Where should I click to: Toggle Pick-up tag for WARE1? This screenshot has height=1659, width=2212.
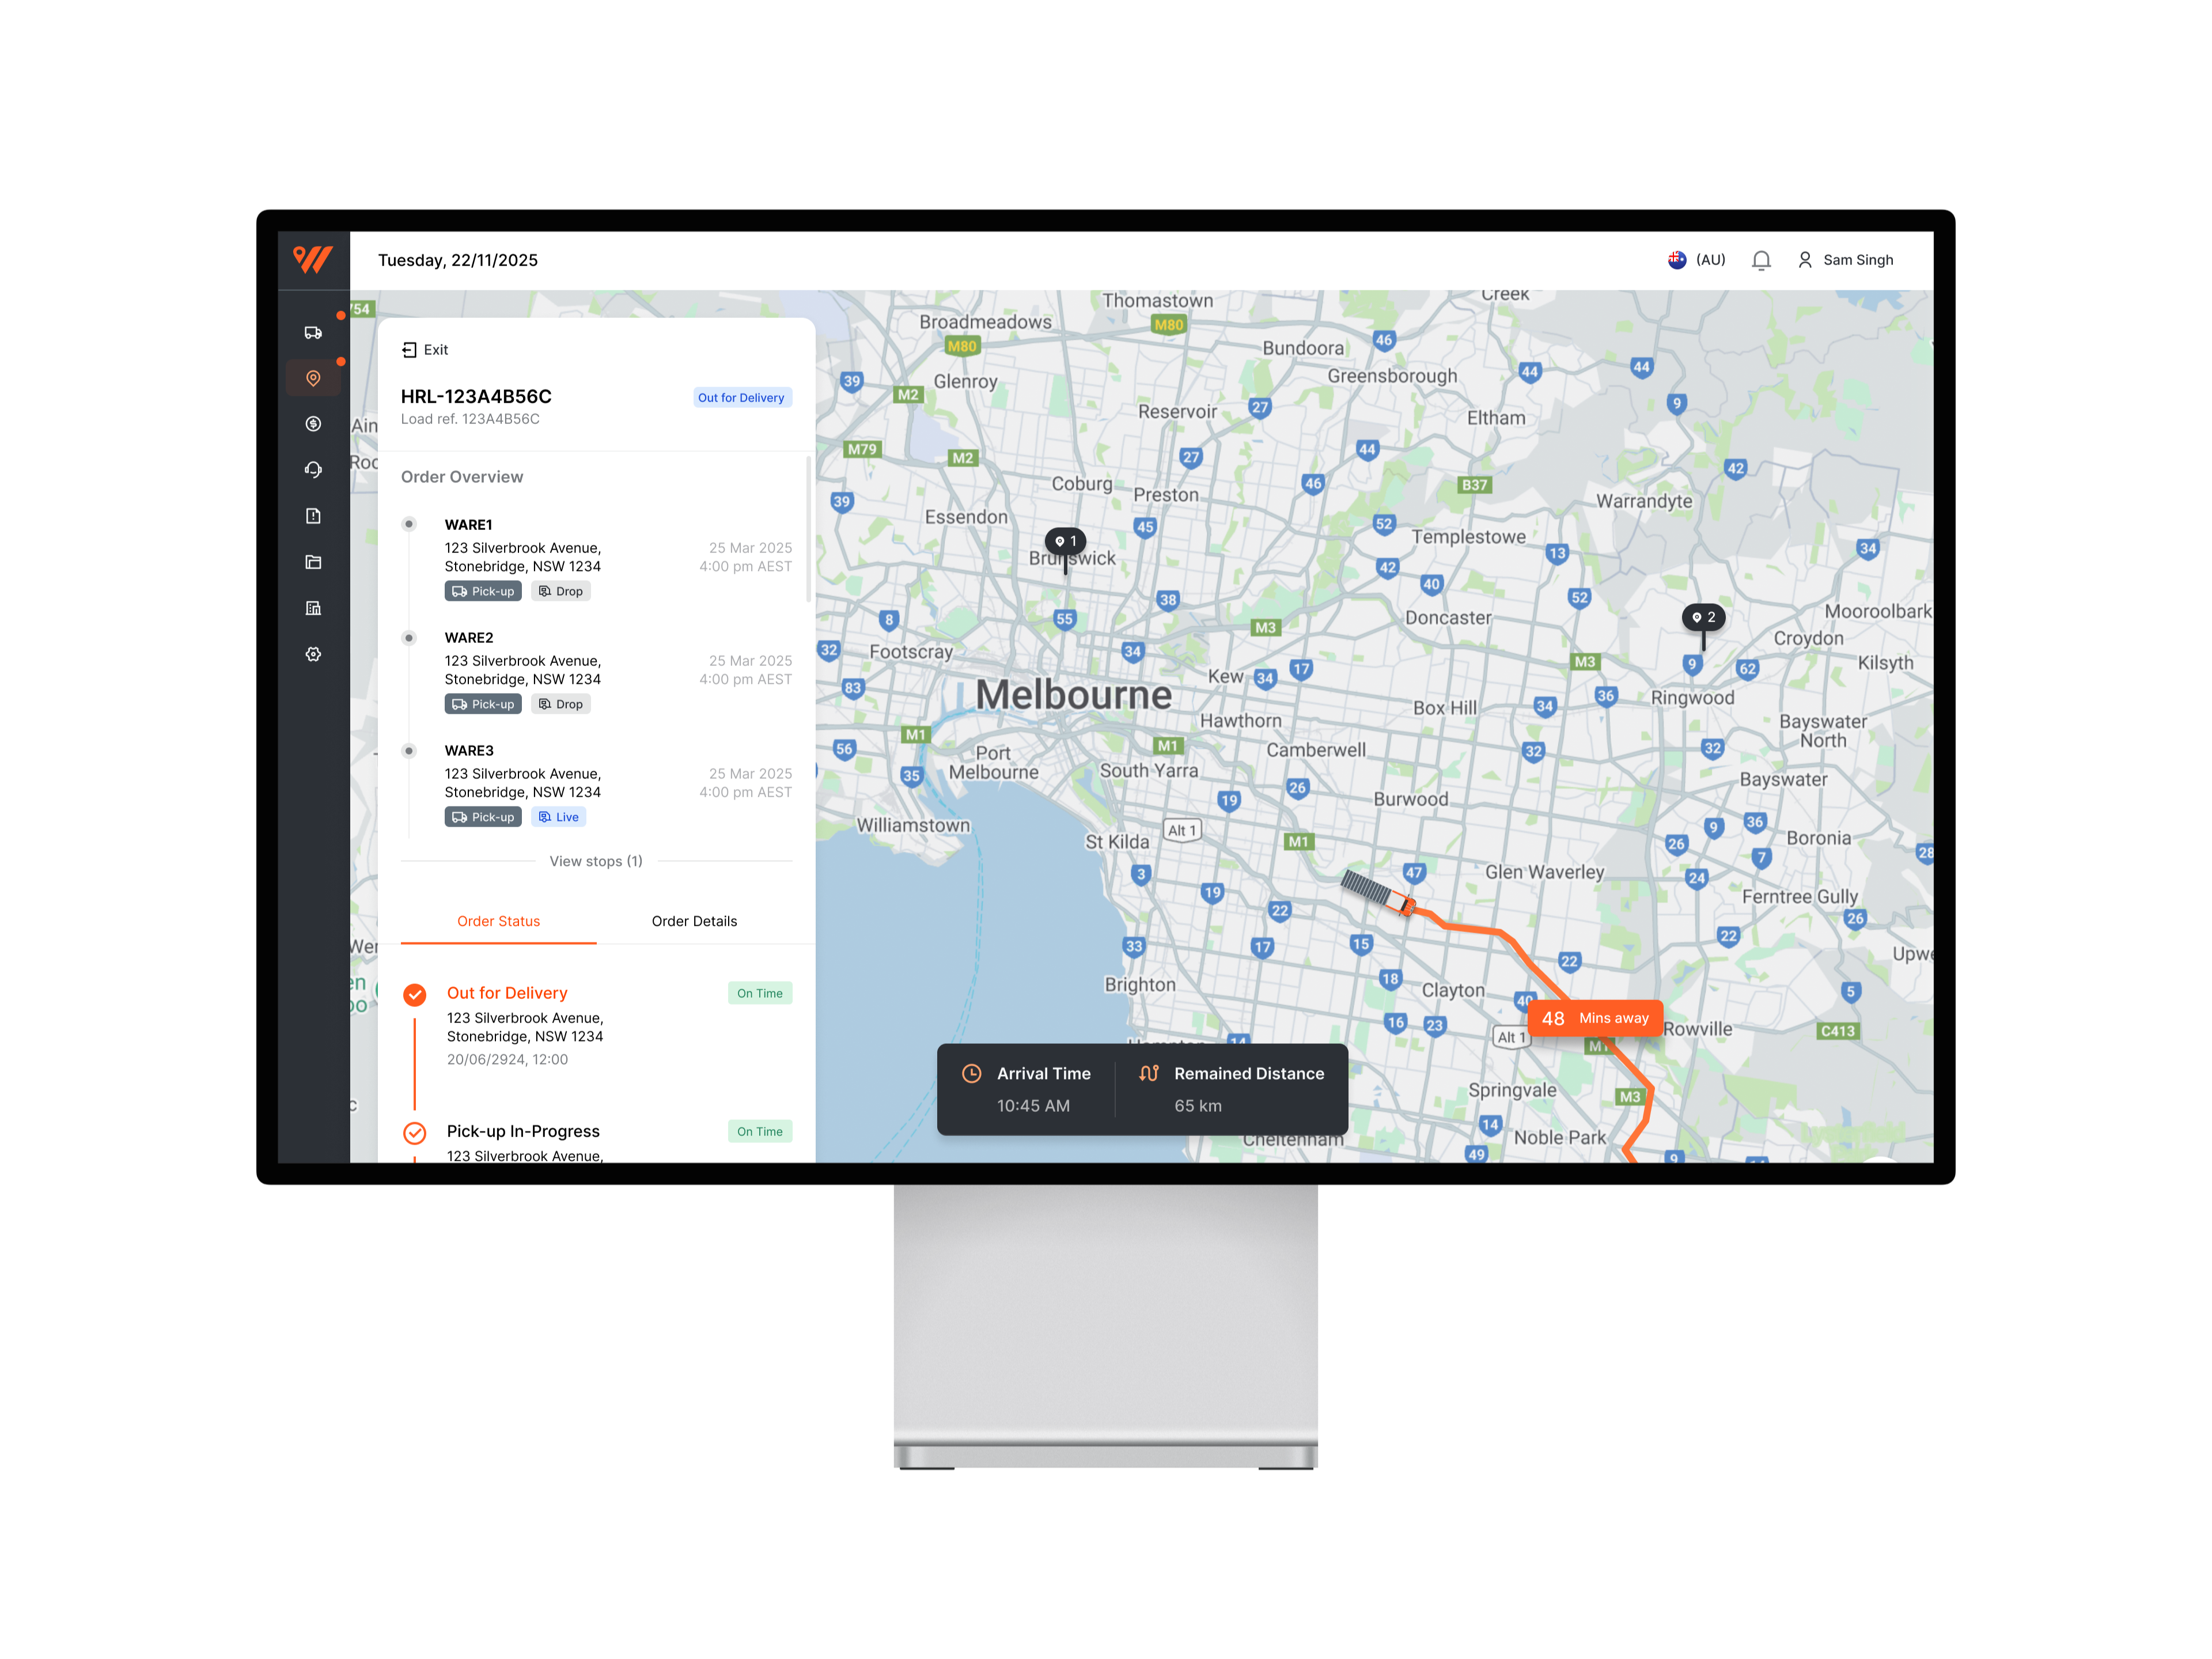(483, 591)
